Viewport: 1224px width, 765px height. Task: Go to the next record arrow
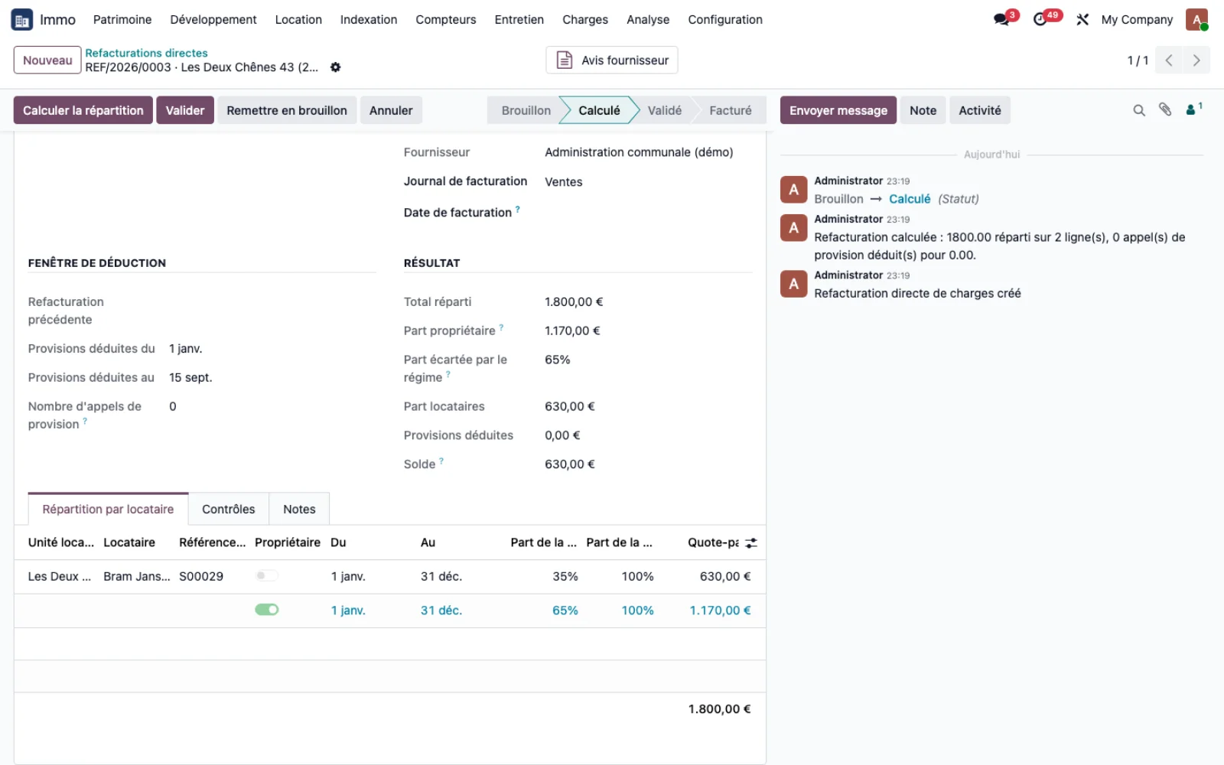(1196, 60)
